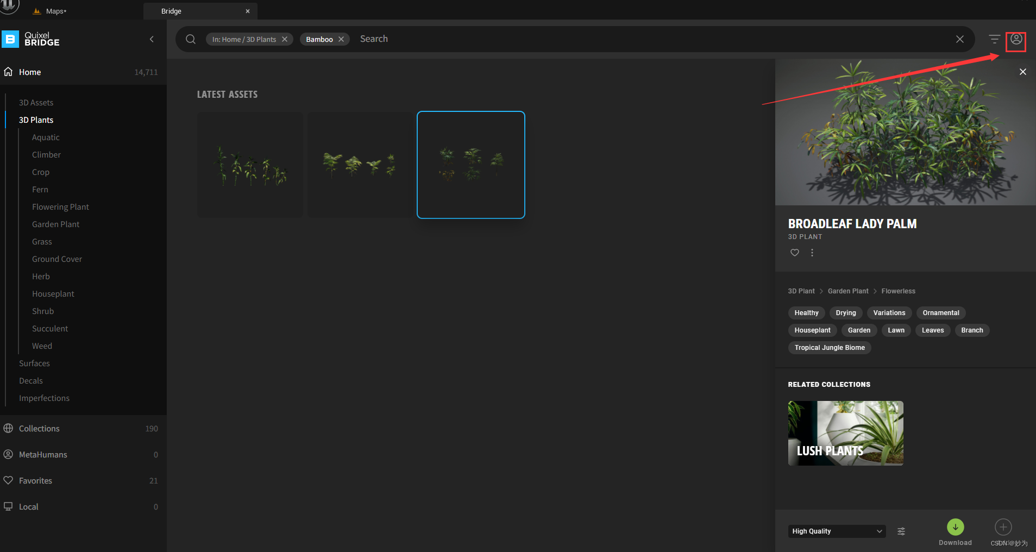
Task: Open the Herb subcategory
Action: point(41,277)
